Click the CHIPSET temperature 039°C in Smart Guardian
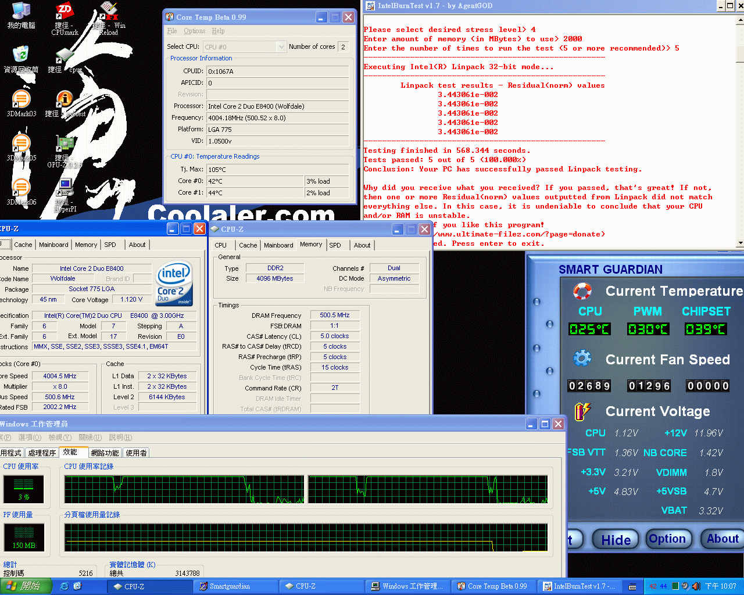744x595 pixels. coord(706,329)
